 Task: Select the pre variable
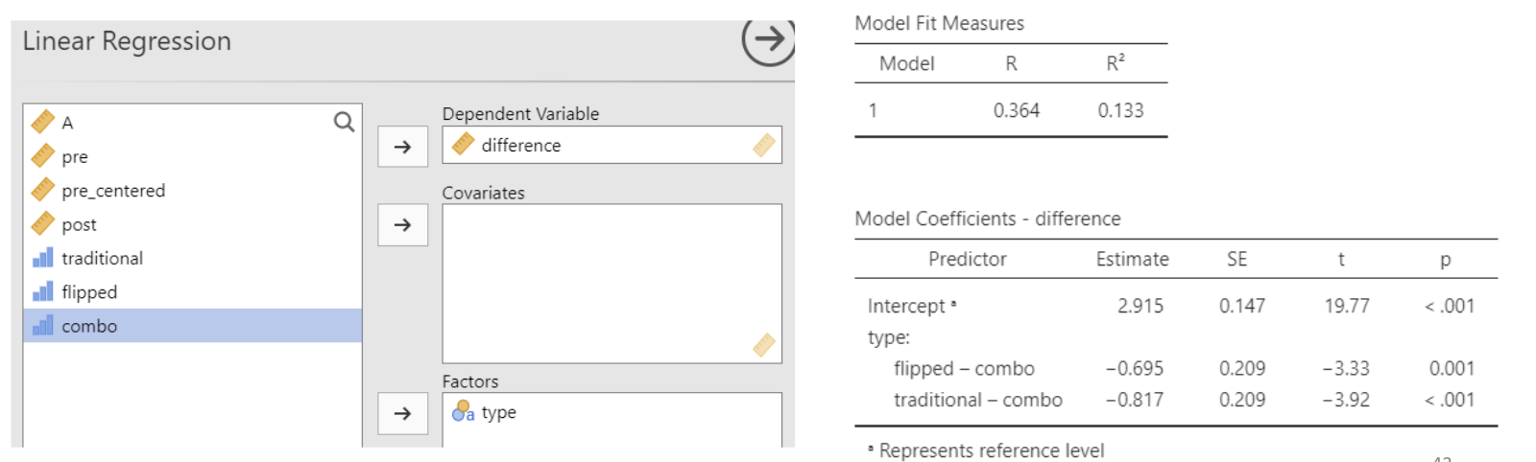tap(75, 157)
